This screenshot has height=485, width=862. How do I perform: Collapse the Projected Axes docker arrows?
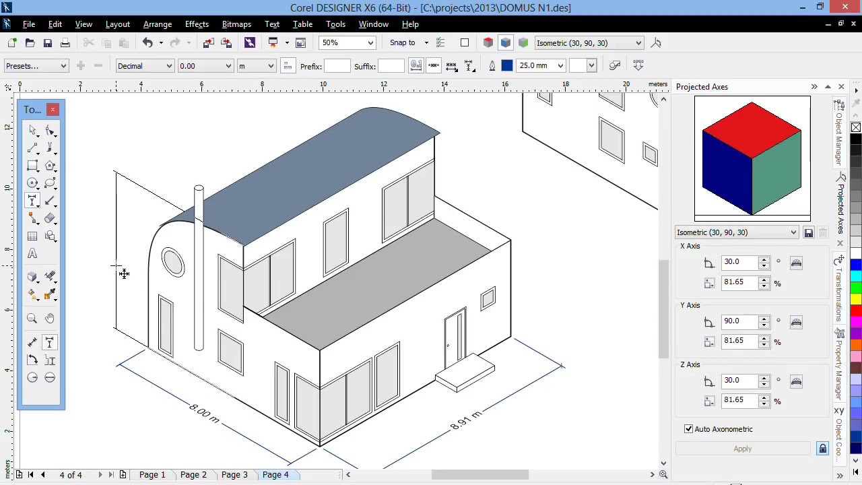tap(814, 87)
